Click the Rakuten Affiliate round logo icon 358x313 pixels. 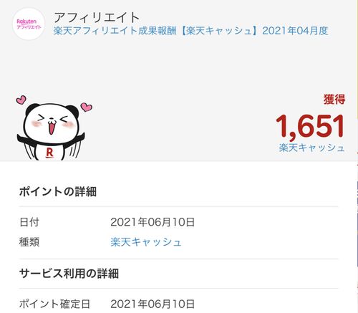point(29,24)
